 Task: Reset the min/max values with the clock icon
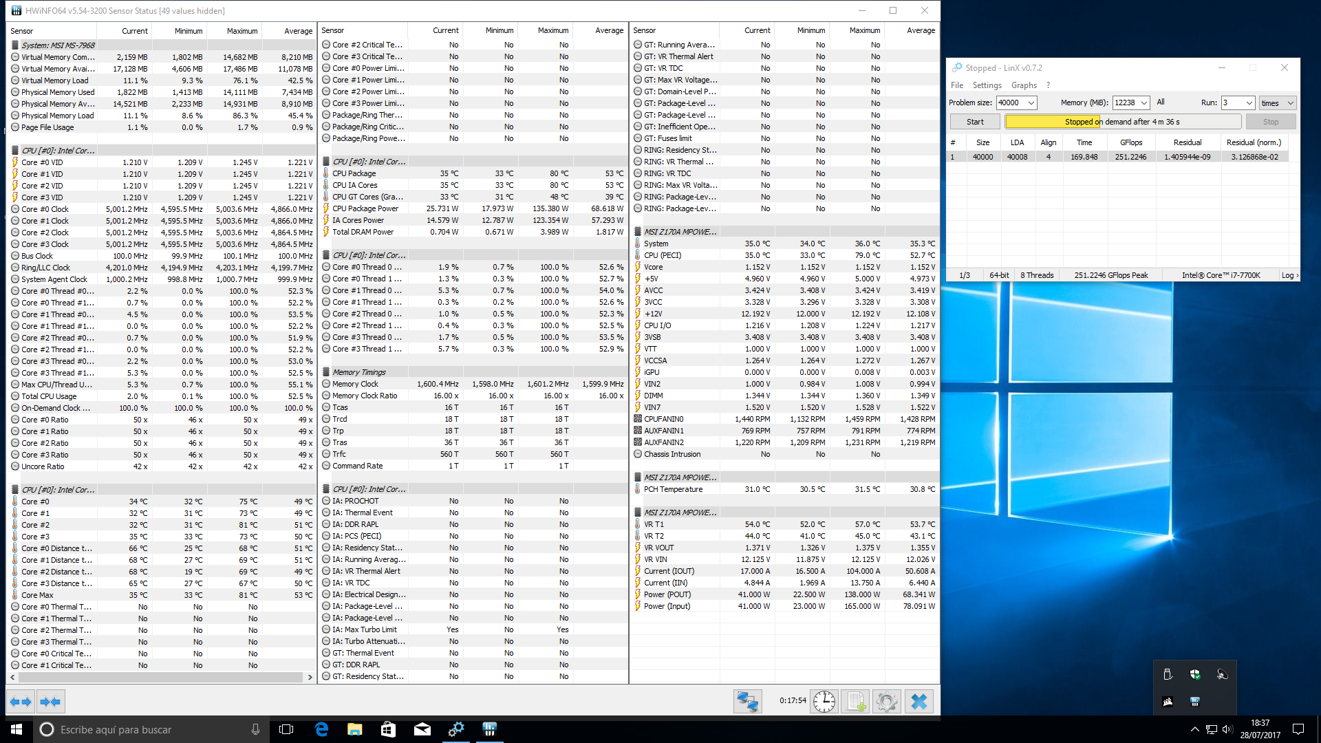point(824,702)
